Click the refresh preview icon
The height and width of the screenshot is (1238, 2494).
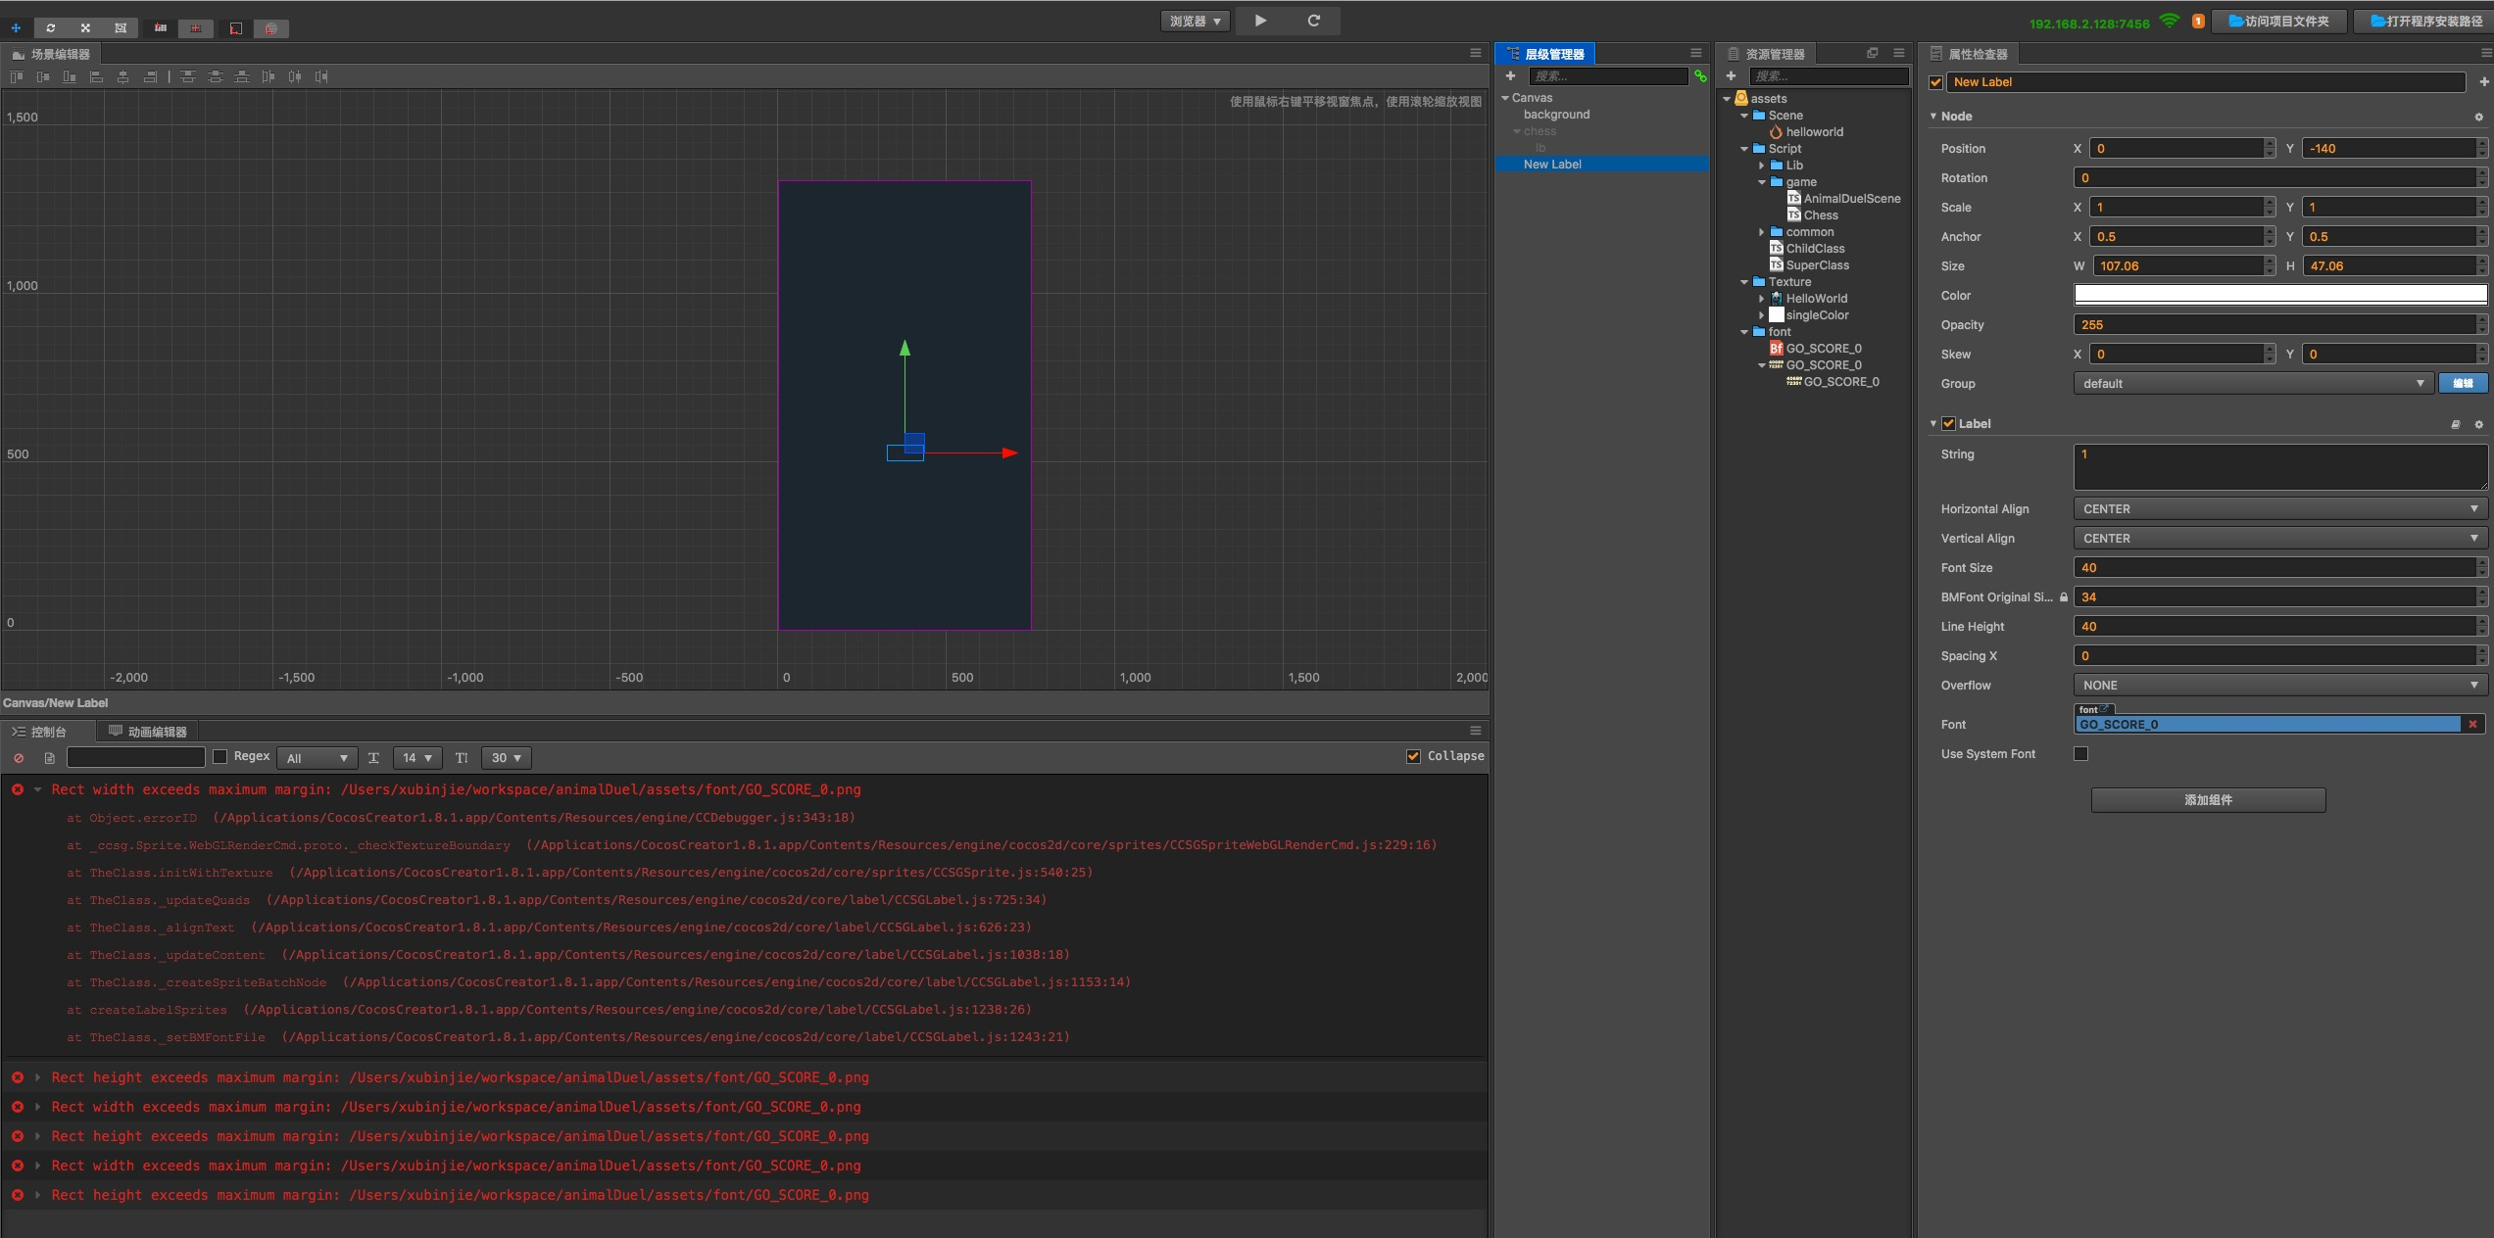(1313, 21)
